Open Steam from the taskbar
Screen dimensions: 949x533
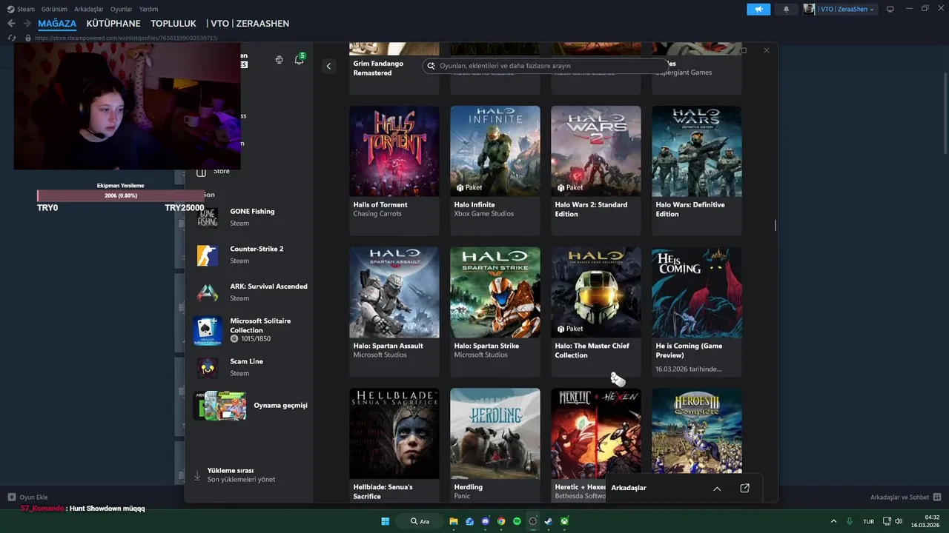point(549,521)
